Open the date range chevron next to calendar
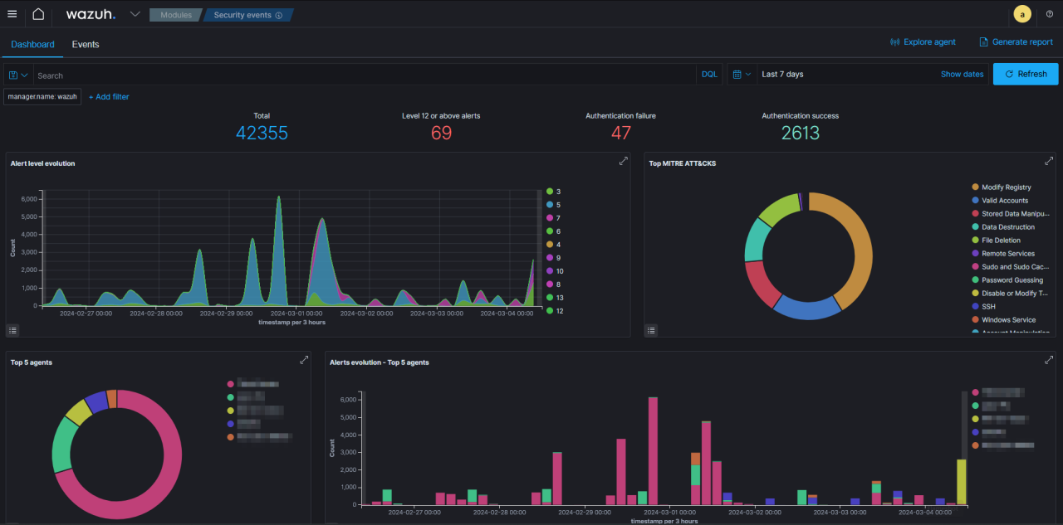The image size is (1063, 525). tap(748, 74)
